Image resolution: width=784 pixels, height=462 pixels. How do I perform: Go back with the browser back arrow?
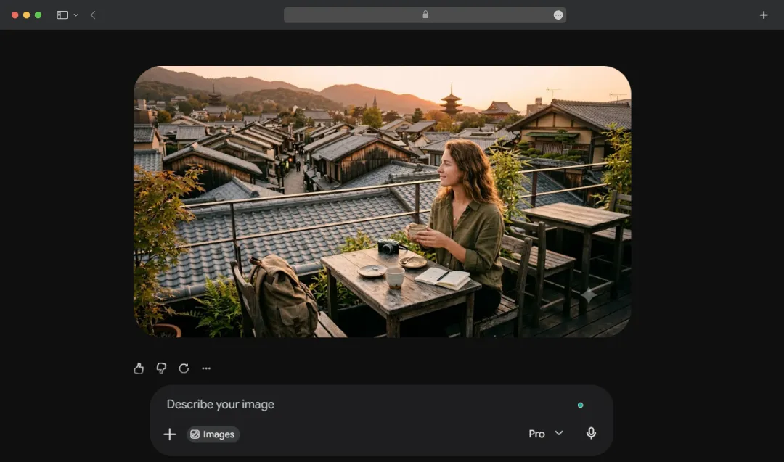tap(93, 15)
